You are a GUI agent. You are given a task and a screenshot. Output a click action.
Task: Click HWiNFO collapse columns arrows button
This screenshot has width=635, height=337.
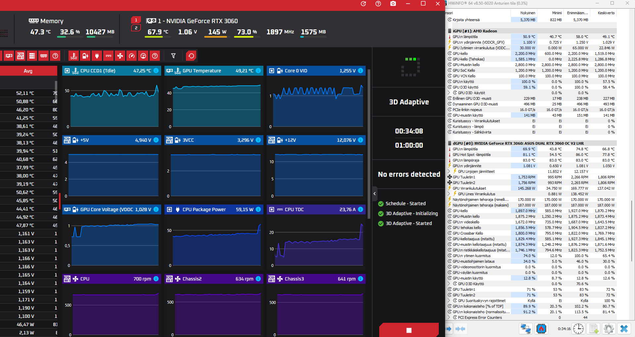[460, 329]
